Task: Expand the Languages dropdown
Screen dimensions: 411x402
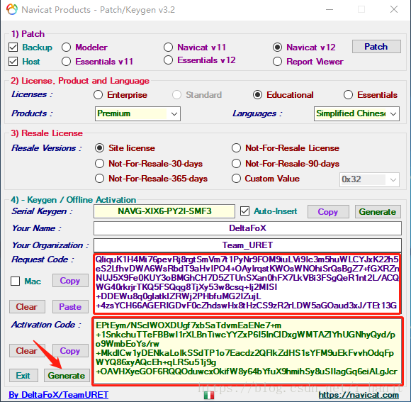Action: coord(356,113)
